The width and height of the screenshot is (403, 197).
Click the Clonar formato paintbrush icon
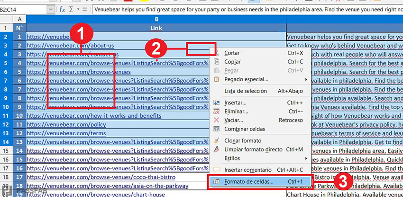(217, 141)
